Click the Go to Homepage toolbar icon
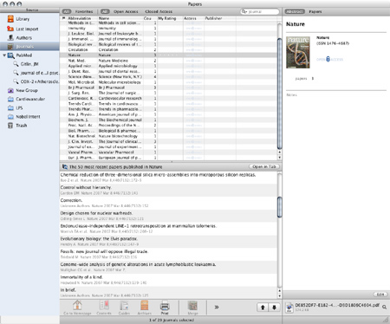This screenshot has height=324, width=390. pos(77,308)
